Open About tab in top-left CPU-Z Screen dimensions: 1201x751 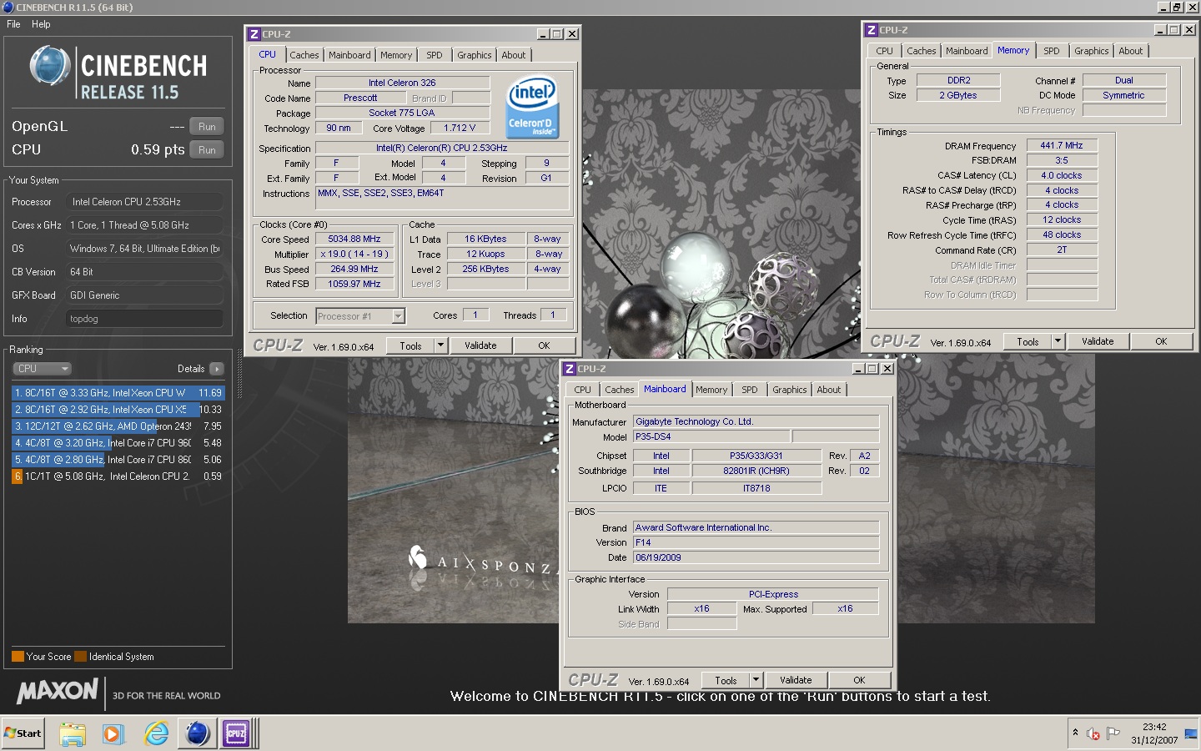[514, 55]
